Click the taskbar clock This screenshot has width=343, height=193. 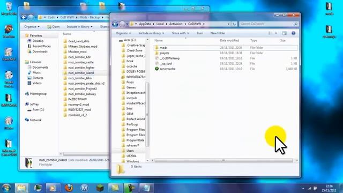click(x=329, y=188)
